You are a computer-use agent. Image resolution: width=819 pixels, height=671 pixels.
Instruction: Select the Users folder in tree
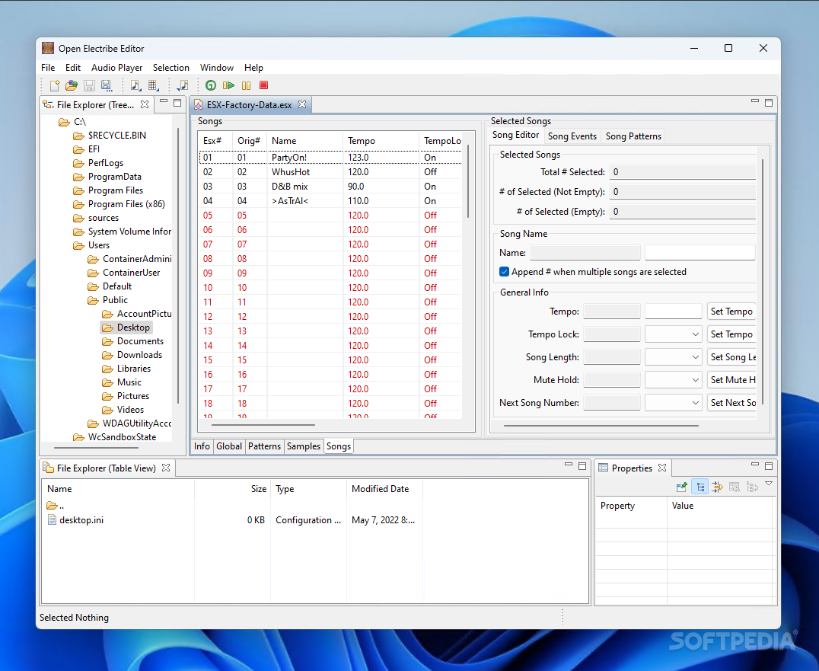(99, 245)
